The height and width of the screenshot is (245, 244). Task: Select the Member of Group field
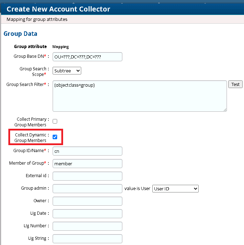[87, 164]
